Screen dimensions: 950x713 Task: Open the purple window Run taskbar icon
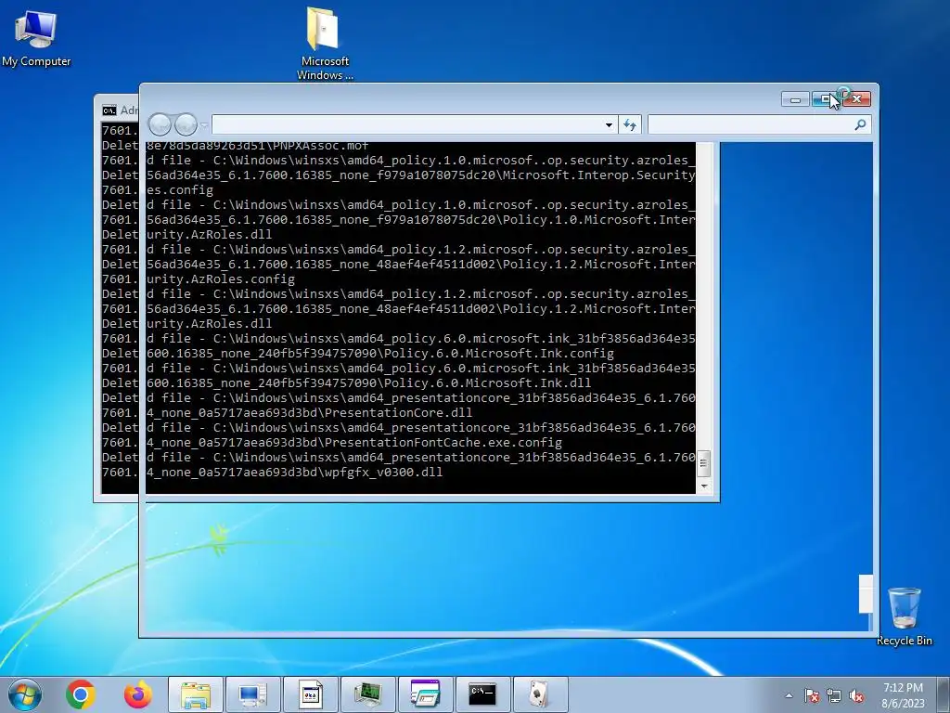point(425,694)
